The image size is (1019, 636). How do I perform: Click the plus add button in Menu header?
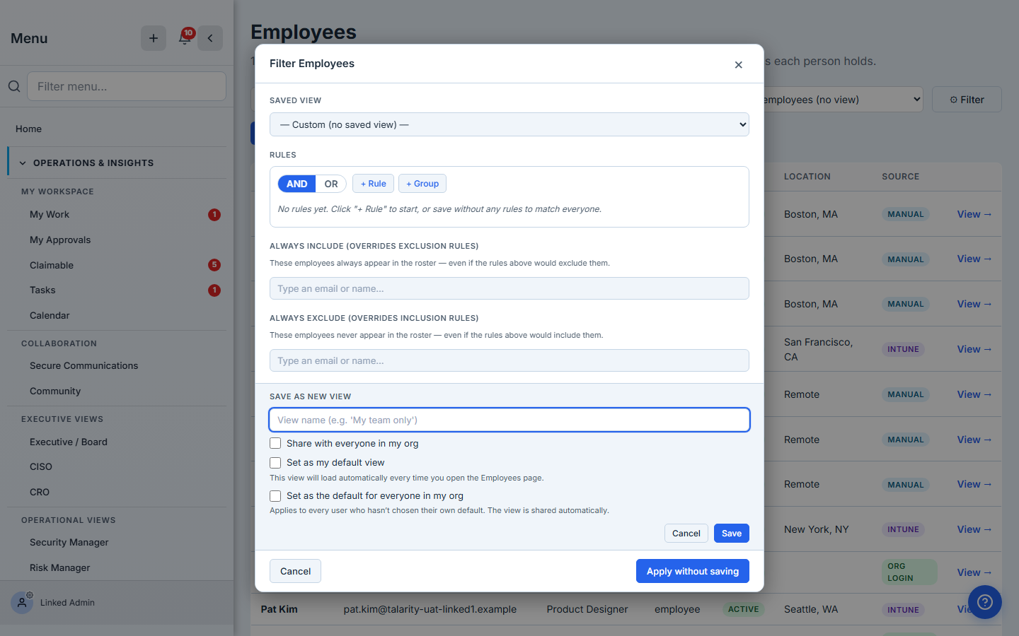click(154, 38)
